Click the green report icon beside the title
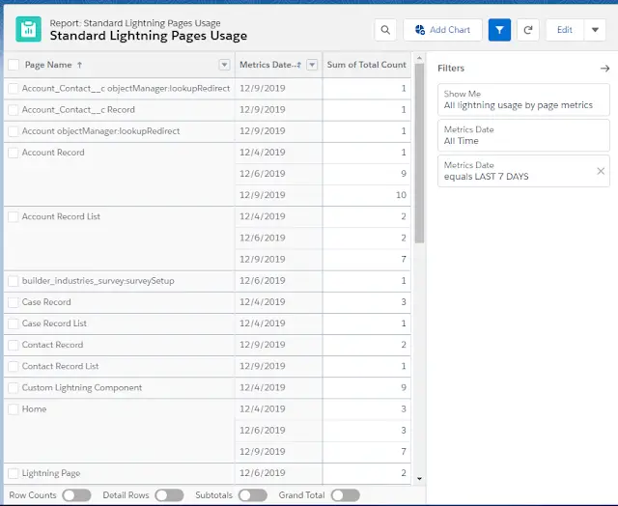 point(28,29)
